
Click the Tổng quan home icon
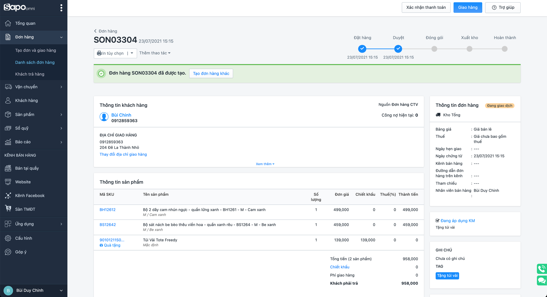tap(8, 23)
